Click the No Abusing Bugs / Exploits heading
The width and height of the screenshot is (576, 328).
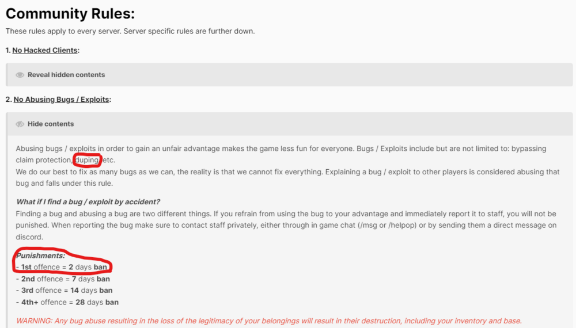[61, 100]
